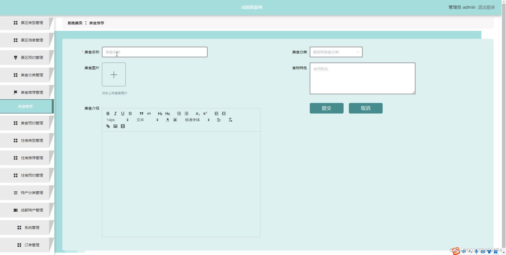Increase indent in editor
The width and height of the screenshot is (506, 255).
(x=224, y=114)
